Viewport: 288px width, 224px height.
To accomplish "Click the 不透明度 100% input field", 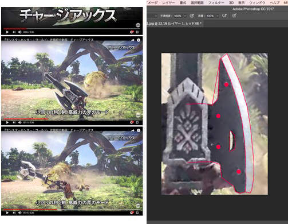I will tap(177, 16).
